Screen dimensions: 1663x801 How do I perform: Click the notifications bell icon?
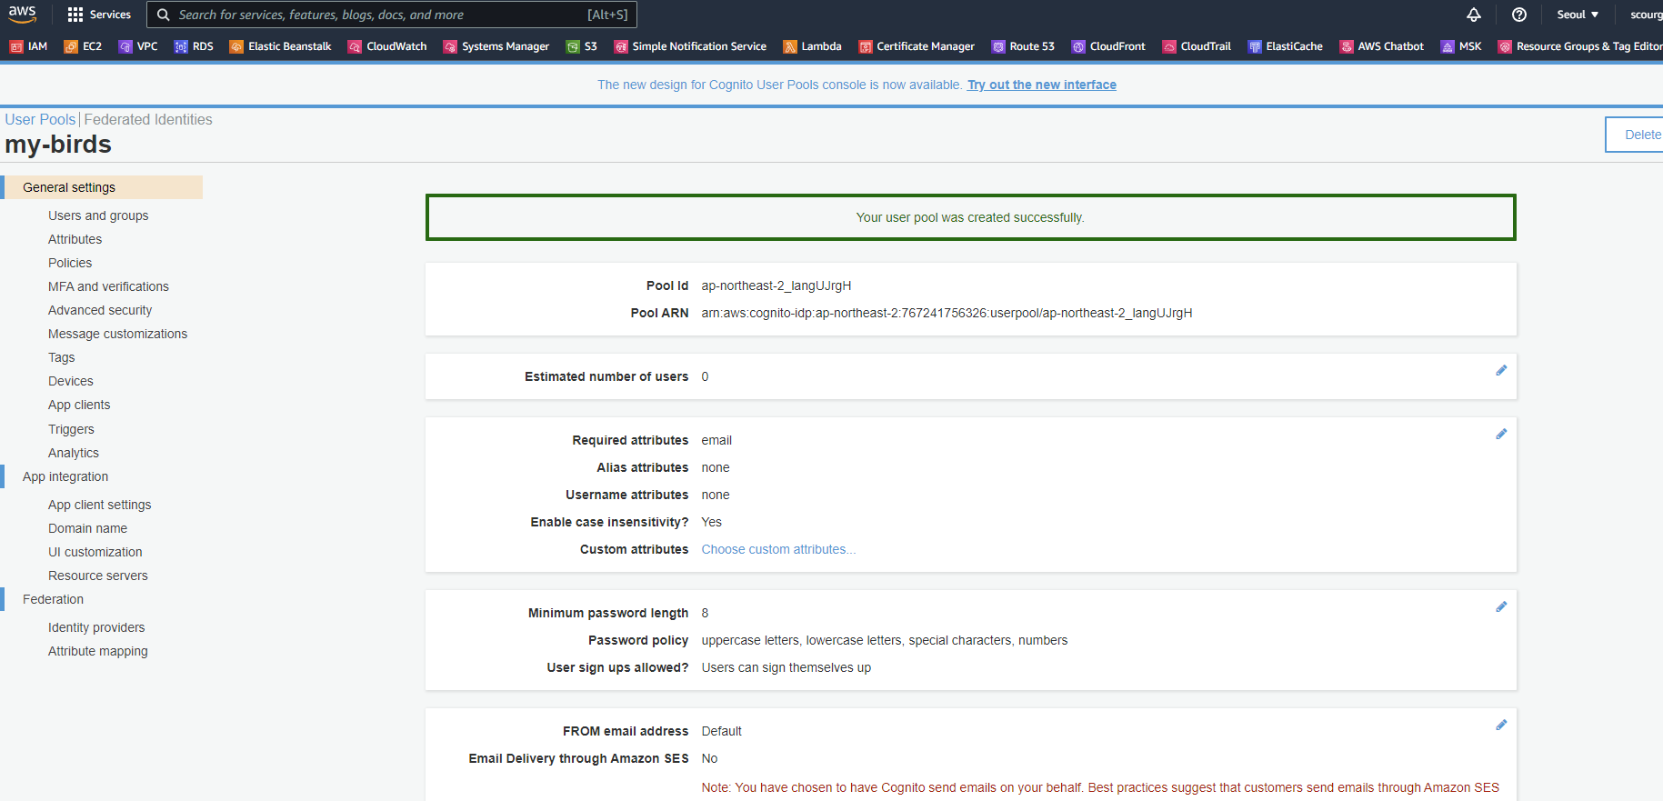point(1474,15)
